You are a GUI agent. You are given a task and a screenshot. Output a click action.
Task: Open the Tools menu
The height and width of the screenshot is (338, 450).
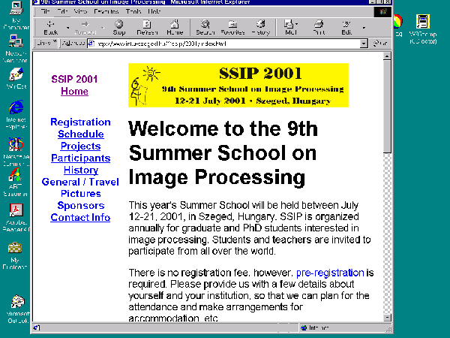133,12
